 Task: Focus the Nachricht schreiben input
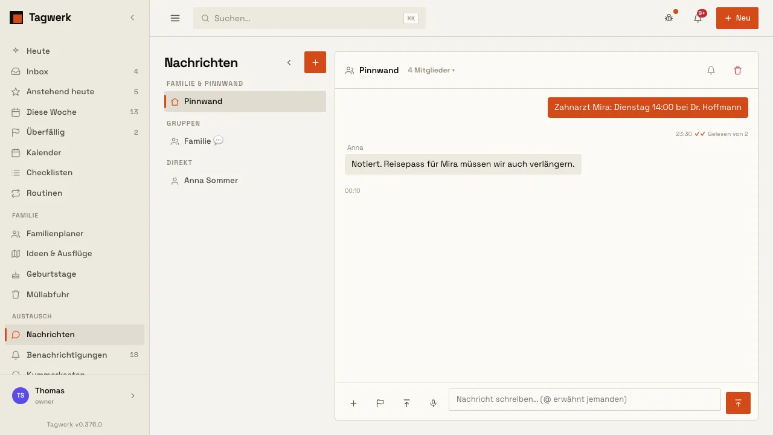click(585, 399)
